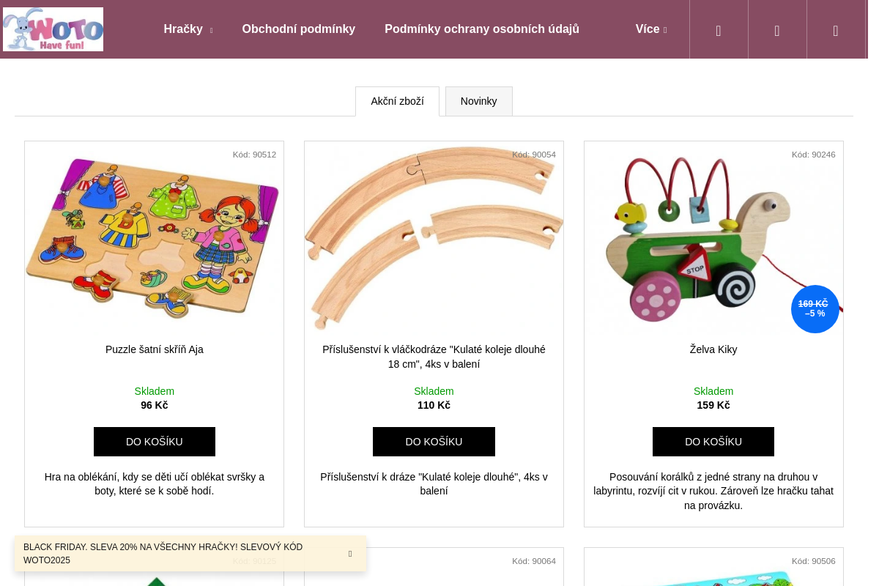The width and height of the screenshot is (879, 586).
Task: Open Podmínky ochrany osobních údajů page
Action: pyautogui.click(x=482, y=29)
